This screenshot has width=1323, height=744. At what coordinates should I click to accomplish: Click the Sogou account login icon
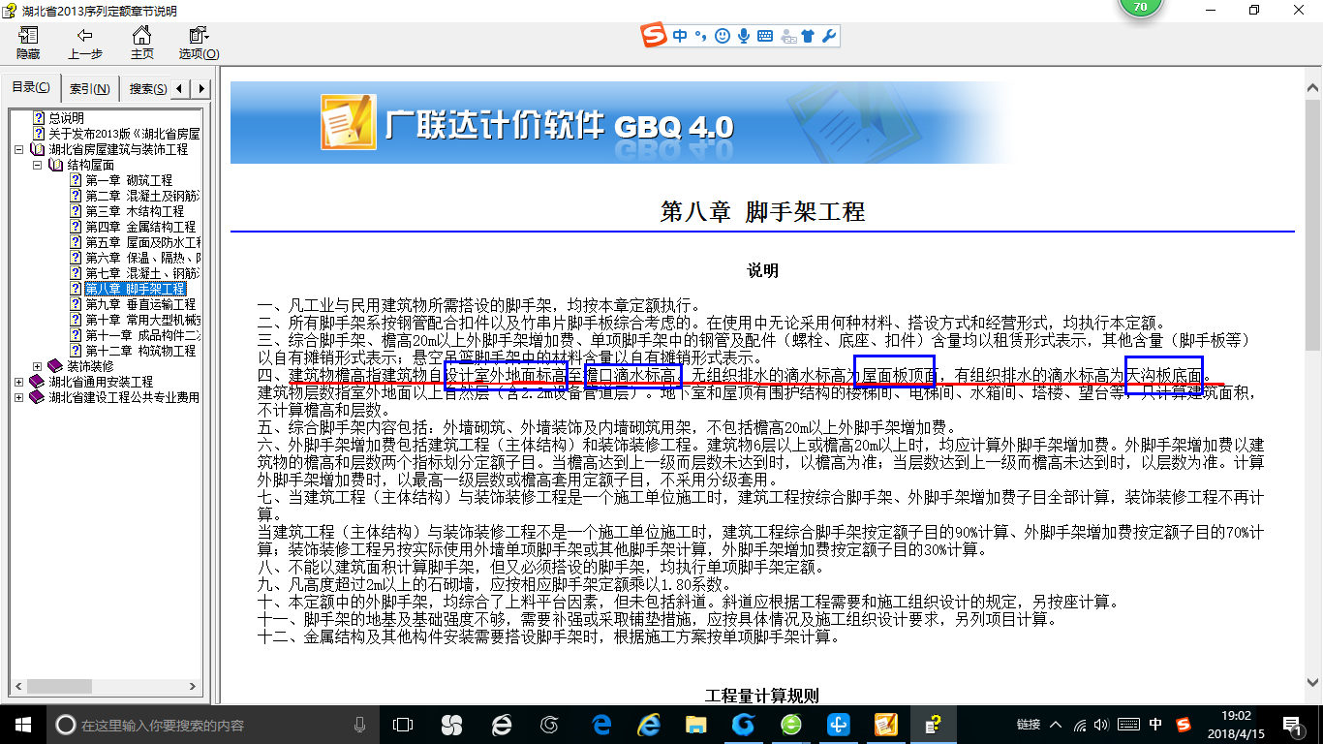[787, 37]
